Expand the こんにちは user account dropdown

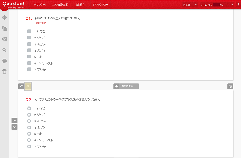tap(217, 5)
